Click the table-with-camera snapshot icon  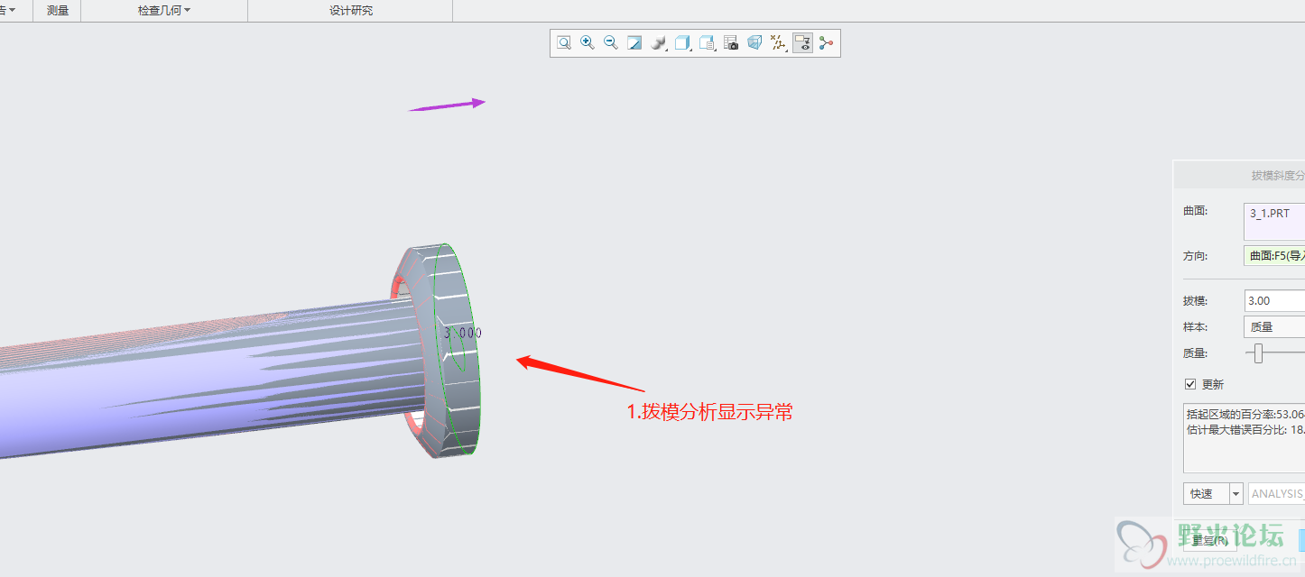(731, 42)
